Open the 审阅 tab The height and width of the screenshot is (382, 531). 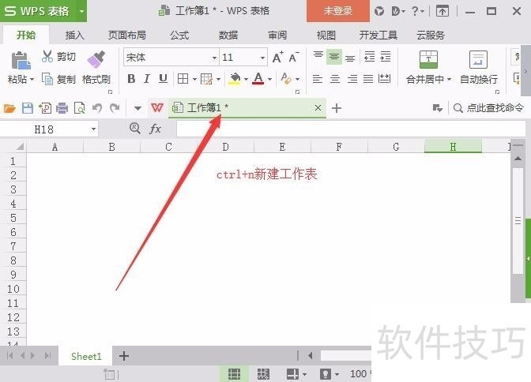pyautogui.click(x=277, y=36)
